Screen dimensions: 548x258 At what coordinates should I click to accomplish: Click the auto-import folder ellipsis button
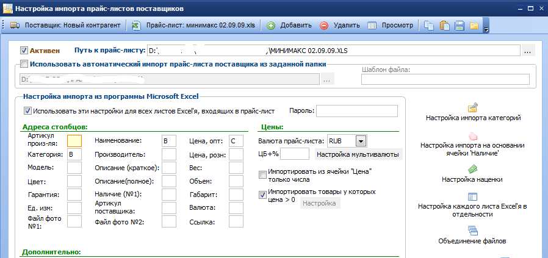point(326,79)
